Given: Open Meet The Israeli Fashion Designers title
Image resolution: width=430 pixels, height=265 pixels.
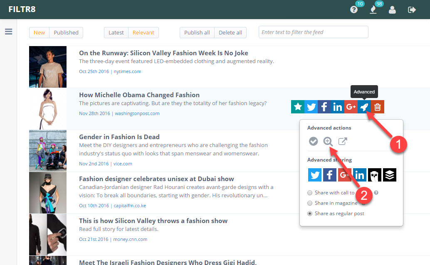Looking at the screenshot, I should (168, 262).
